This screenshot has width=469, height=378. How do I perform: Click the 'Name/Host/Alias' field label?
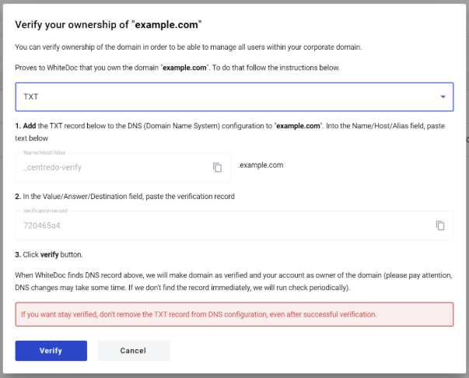[x=44, y=152]
